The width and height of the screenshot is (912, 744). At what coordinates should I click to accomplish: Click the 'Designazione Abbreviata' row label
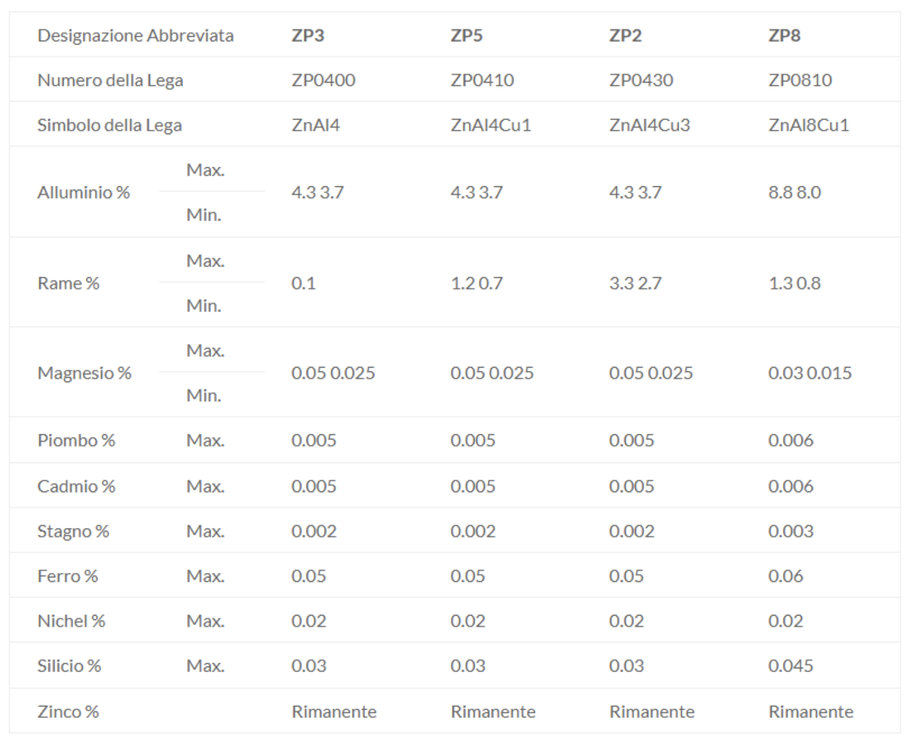pos(135,36)
